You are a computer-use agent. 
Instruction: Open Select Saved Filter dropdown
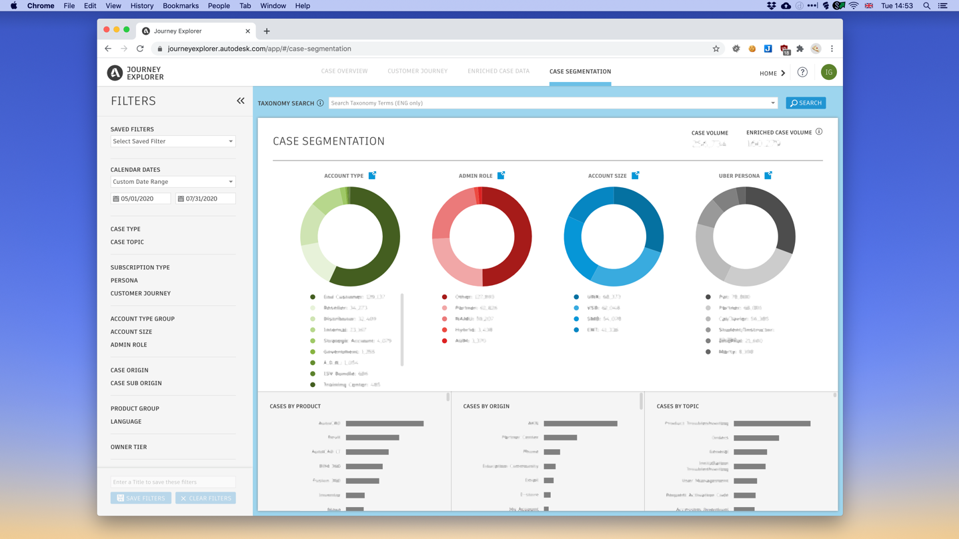(x=173, y=141)
